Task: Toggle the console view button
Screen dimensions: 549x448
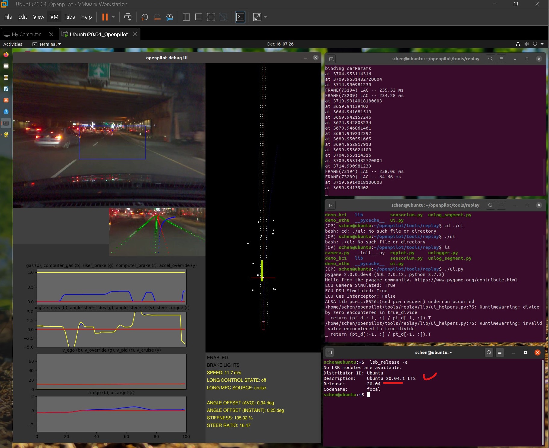Action: pyautogui.click(x=240, y=17)
